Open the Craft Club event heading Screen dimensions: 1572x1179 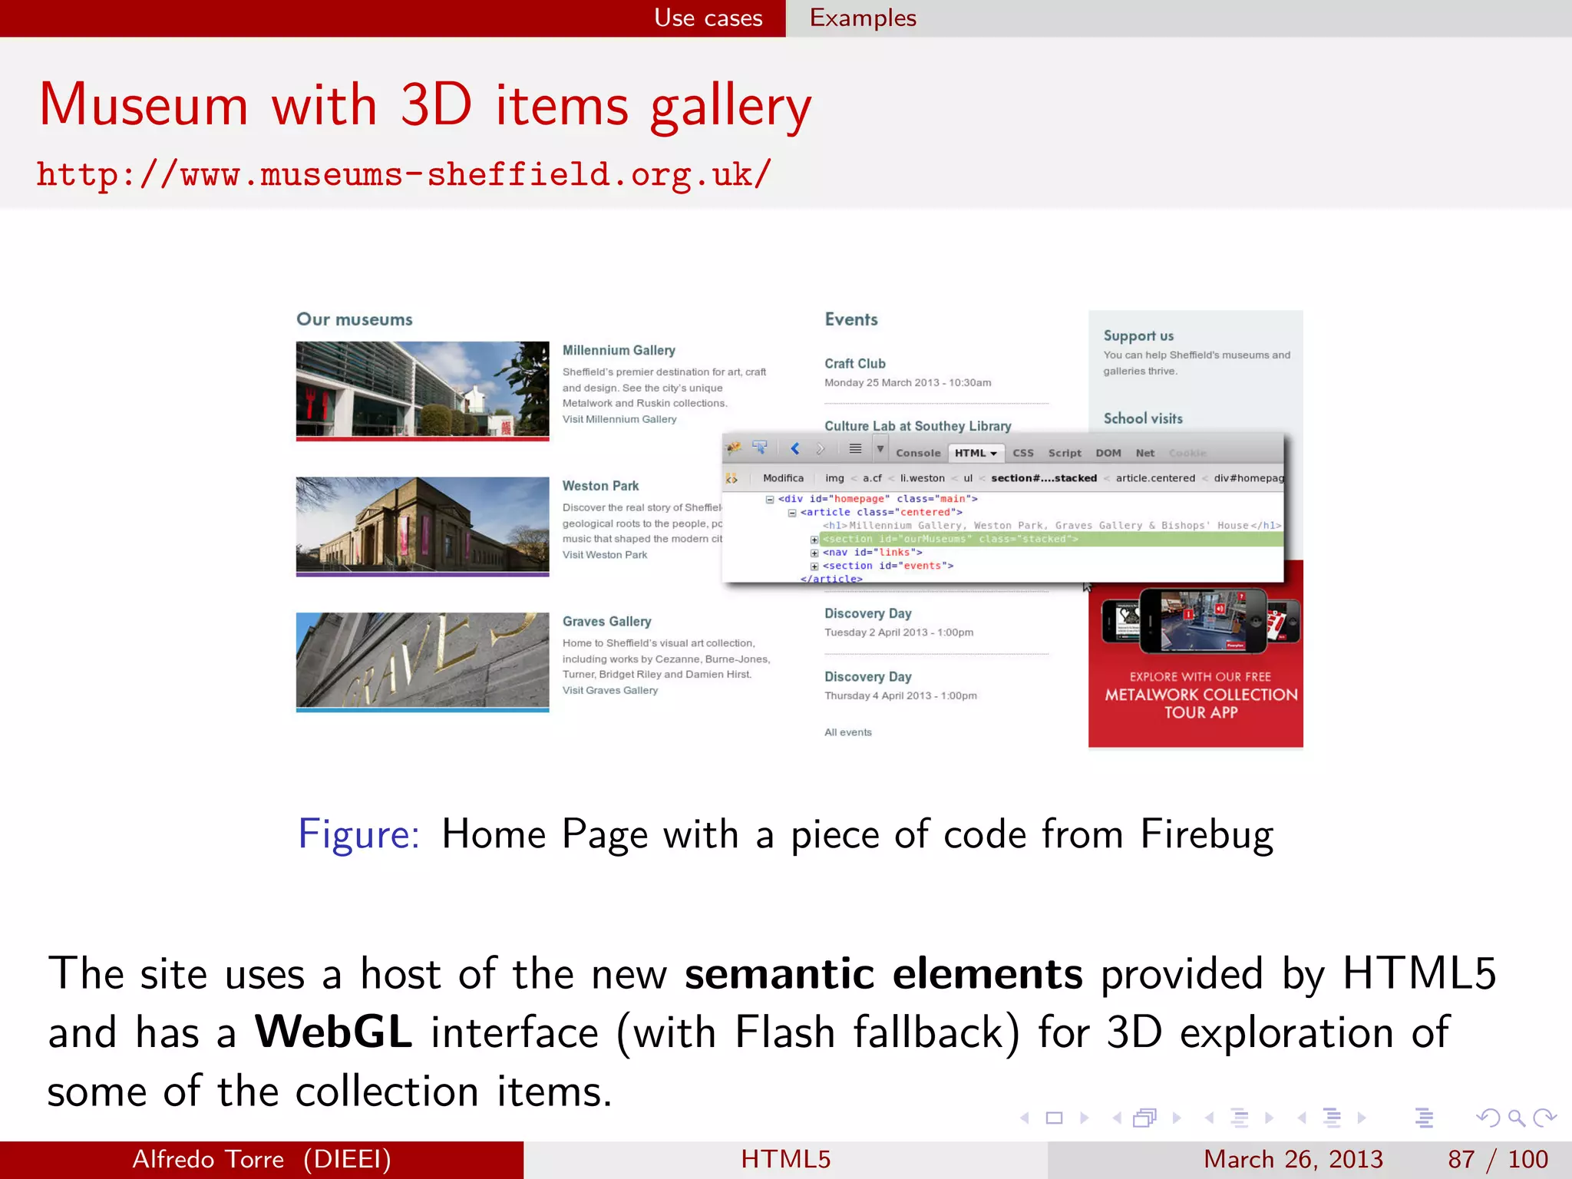[x=855, y=364]
